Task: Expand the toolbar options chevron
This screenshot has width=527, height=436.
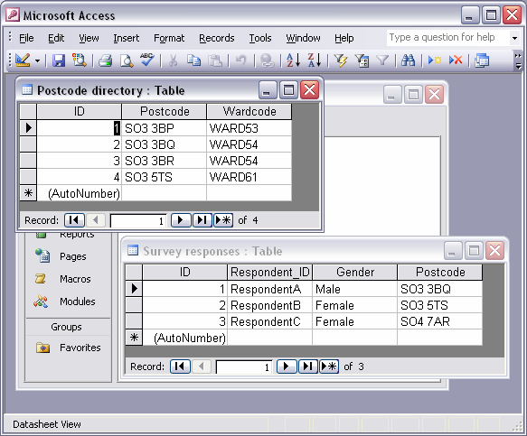Action: pos(518,60)
